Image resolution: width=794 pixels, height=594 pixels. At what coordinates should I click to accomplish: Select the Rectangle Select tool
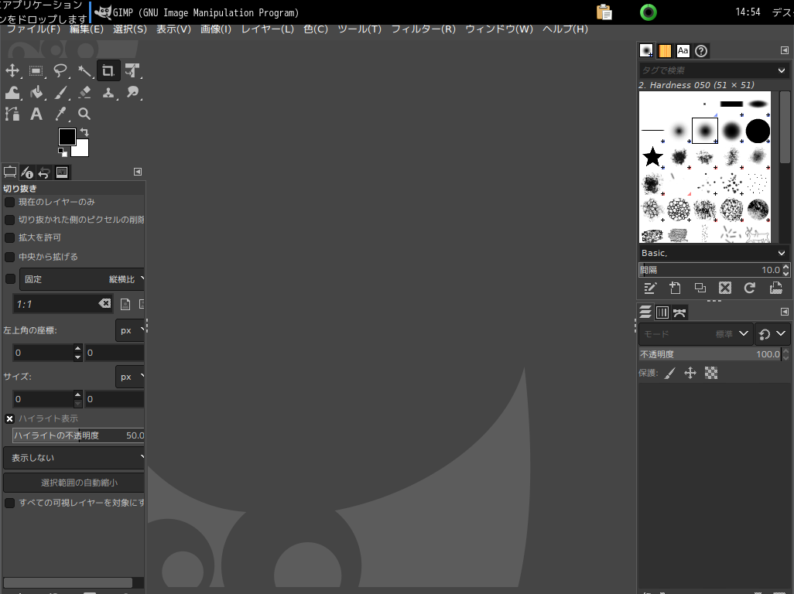(x=36, y=70)
